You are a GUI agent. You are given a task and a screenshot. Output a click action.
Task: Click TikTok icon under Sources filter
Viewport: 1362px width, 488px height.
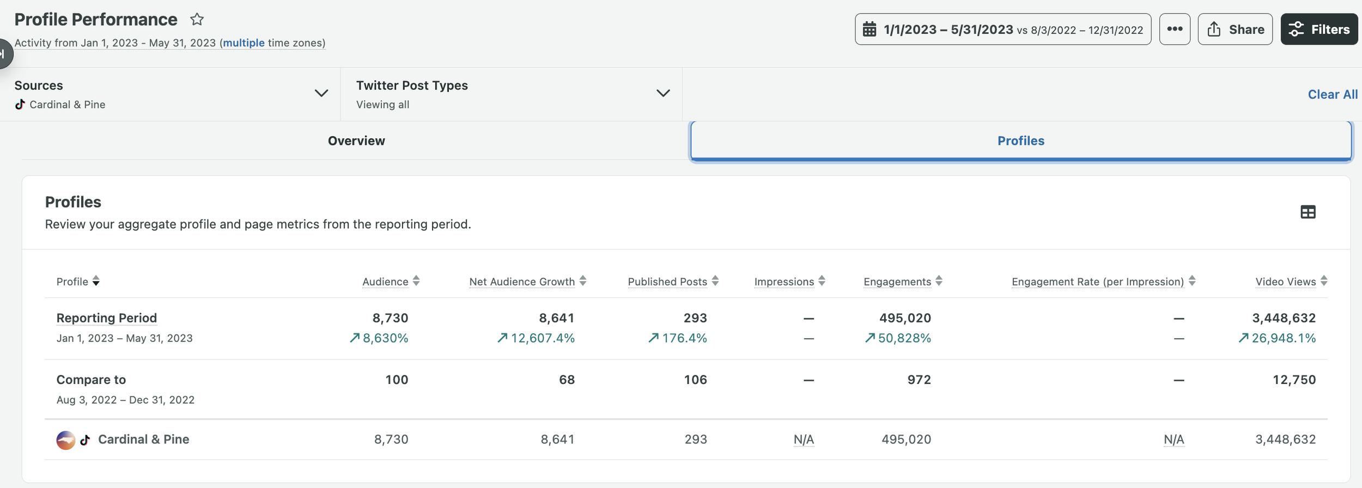20,105
